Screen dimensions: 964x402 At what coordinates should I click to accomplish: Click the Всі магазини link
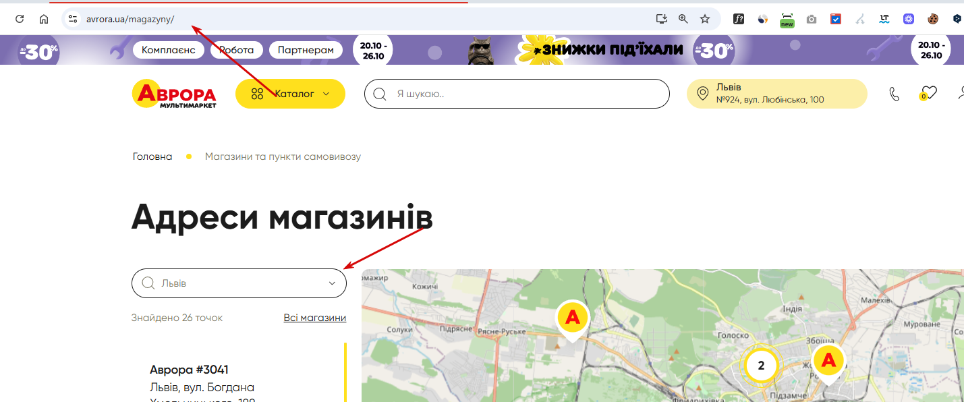tap(315, 318)
